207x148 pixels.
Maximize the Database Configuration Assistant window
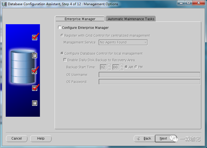(189, 3)
